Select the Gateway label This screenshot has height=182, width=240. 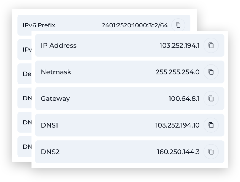[x=55, y=98]
